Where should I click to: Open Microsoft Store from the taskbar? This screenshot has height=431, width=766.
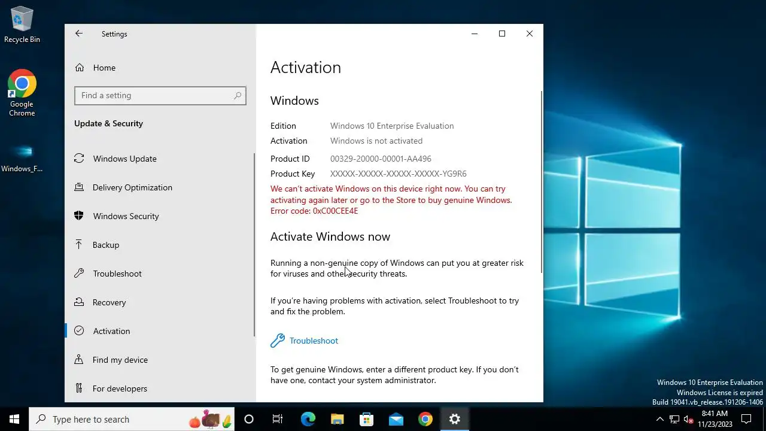[x=366, y=419]
